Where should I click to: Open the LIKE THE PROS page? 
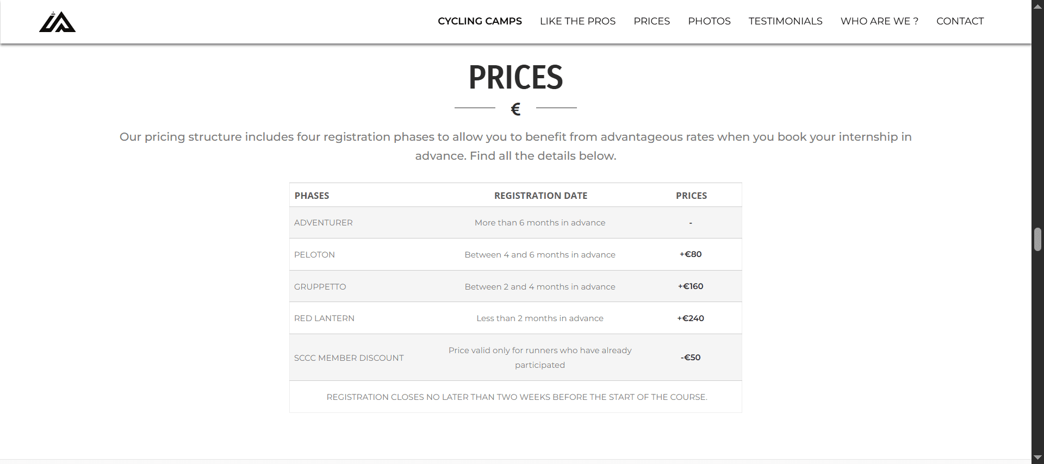coord(577,21)
